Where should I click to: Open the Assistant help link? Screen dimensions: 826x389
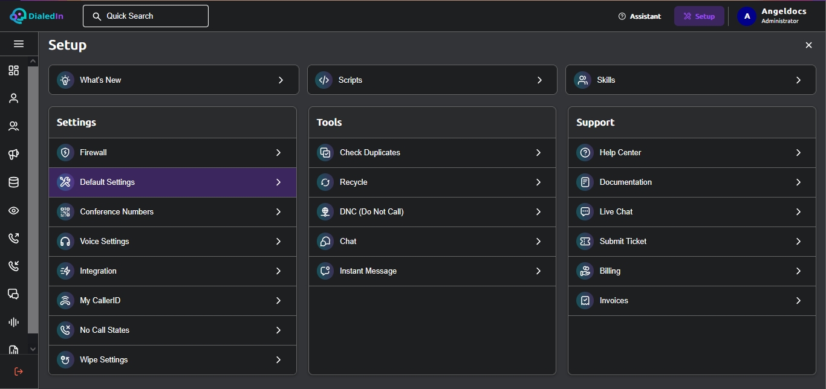[x=640, y=16]
